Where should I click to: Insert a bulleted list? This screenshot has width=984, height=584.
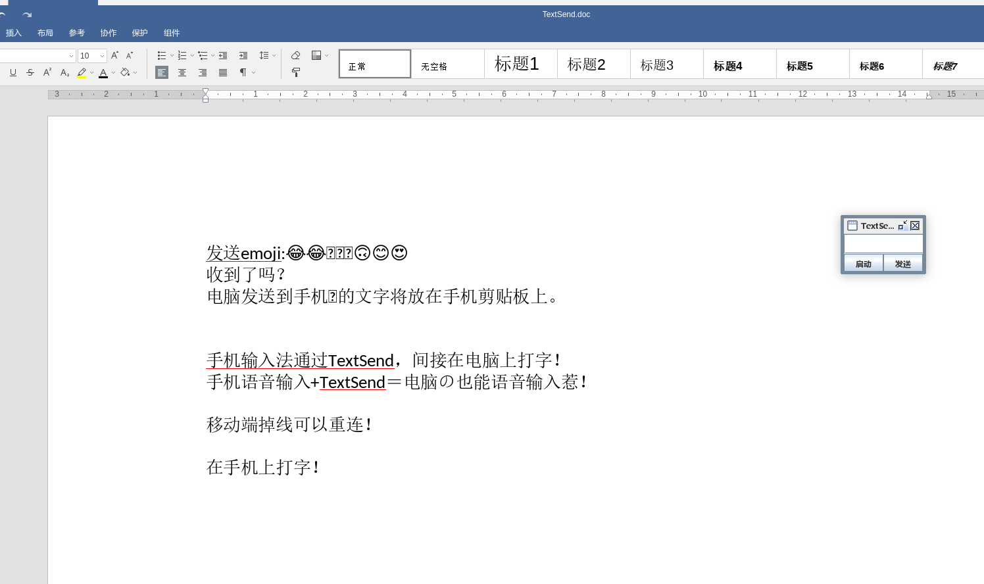pos(162,55)
